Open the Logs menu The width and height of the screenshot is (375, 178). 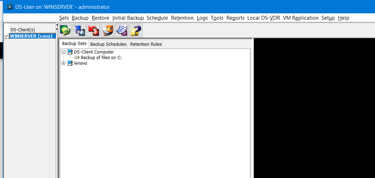pyautogui.click(x=202, y=18)
